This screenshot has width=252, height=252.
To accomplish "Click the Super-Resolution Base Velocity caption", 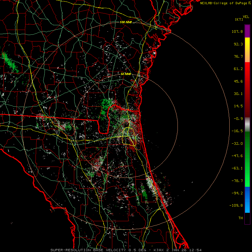I will (x=126, y=250).
